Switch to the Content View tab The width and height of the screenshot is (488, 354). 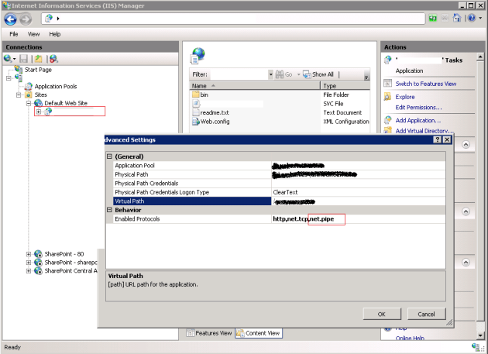point(259,333)
